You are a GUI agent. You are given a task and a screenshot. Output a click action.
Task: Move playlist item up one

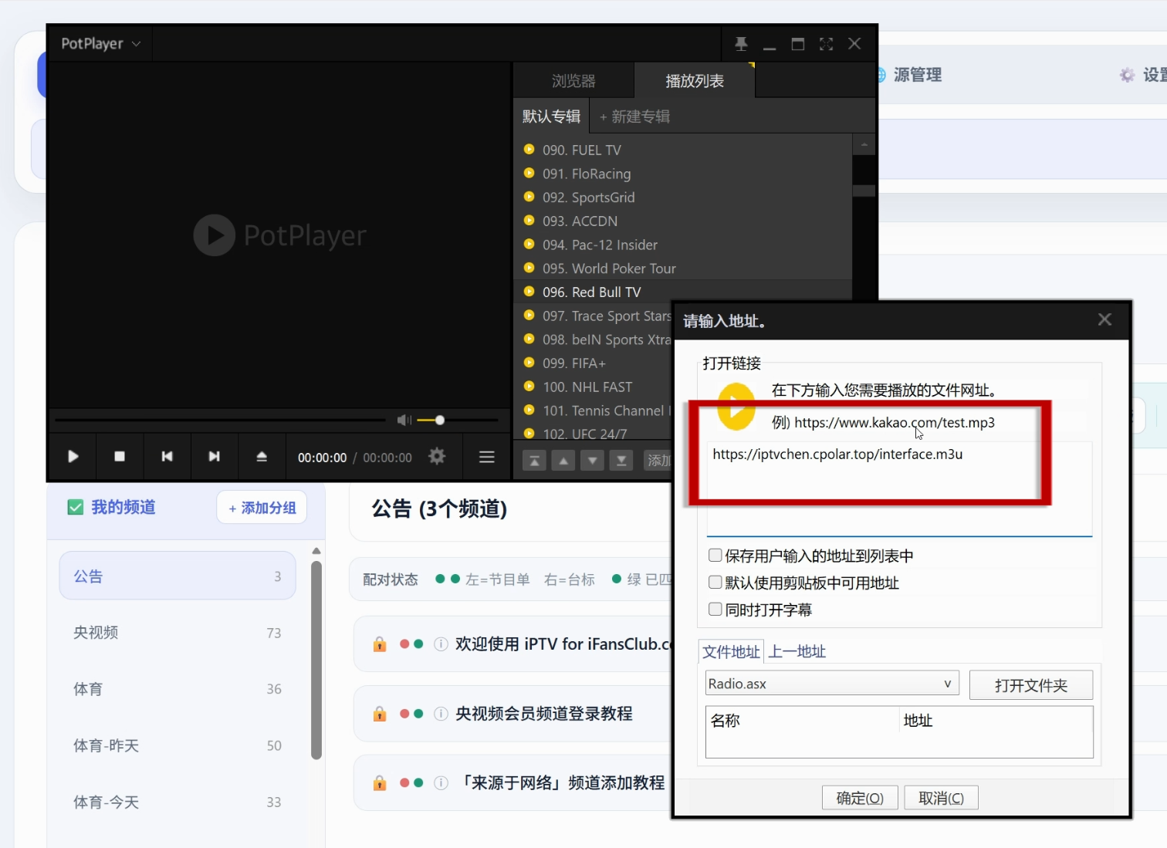[563, 461]
